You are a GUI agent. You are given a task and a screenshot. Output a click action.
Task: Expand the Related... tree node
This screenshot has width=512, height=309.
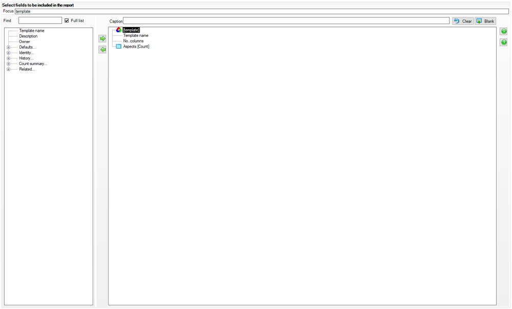9,70
